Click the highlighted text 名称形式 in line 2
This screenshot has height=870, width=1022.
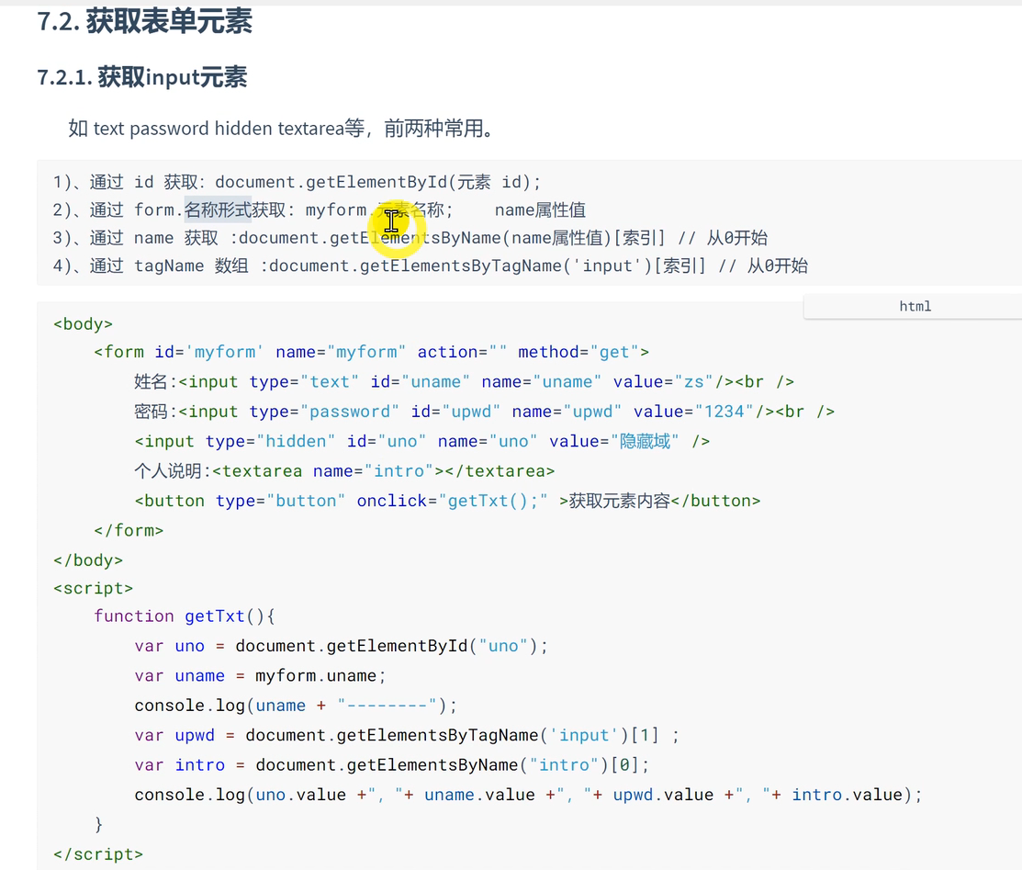218,210
